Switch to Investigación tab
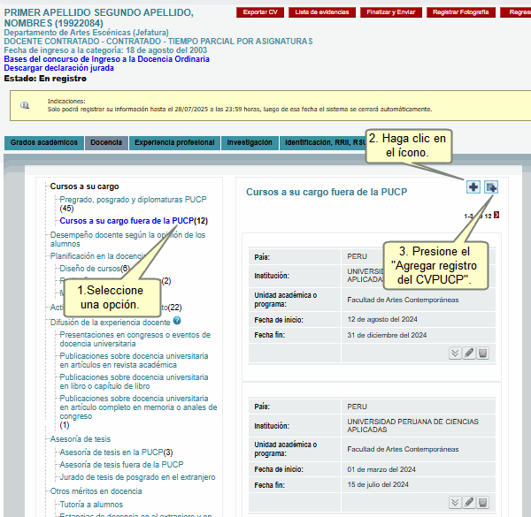Screen dimensions: 531x517 (250, 142)
